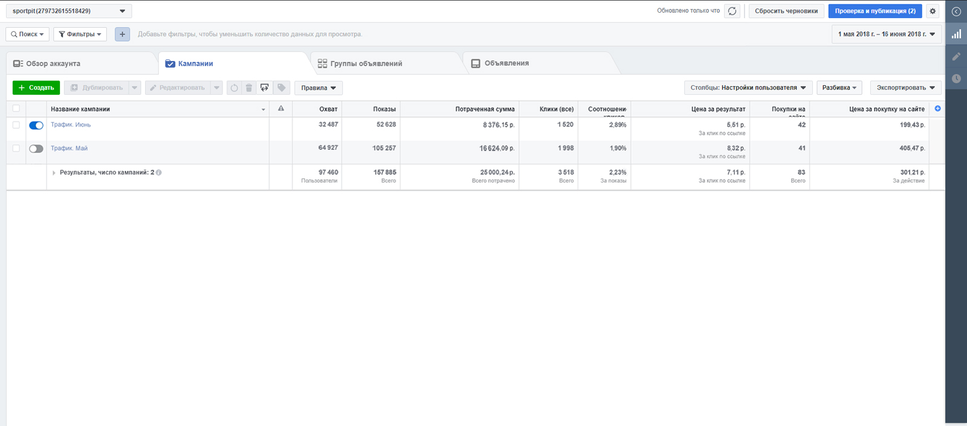Open the date range dropdown
Screen dimensions: 967x426
click(x=886, y=34)
